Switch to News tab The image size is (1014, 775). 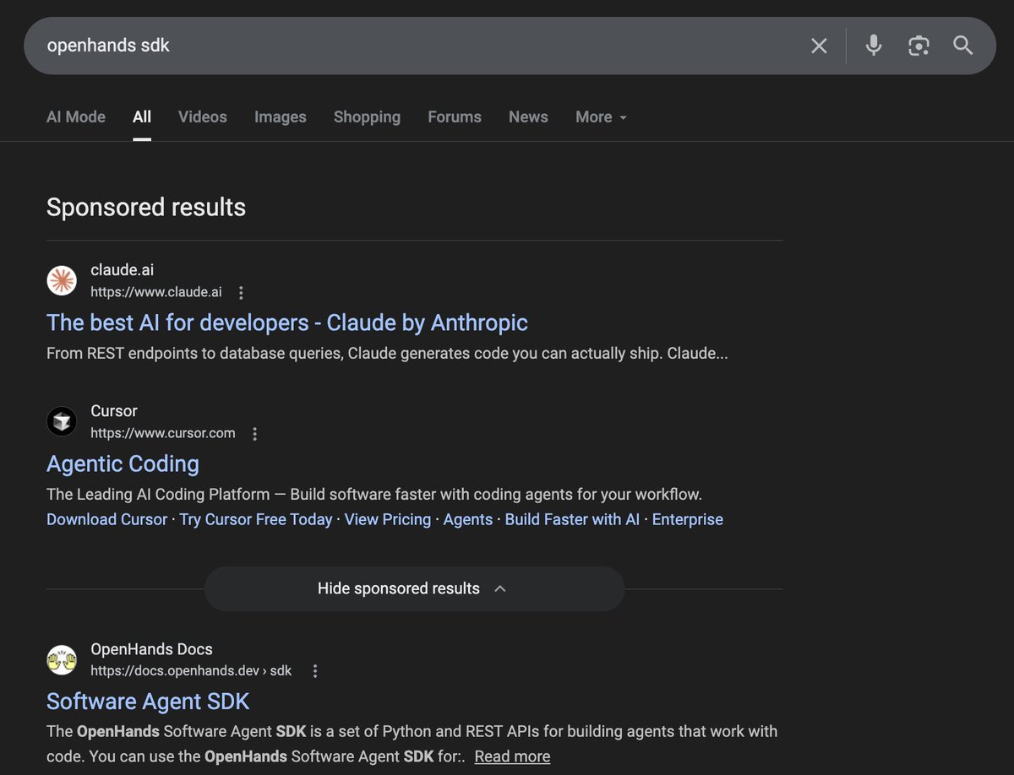coord(528,117)
